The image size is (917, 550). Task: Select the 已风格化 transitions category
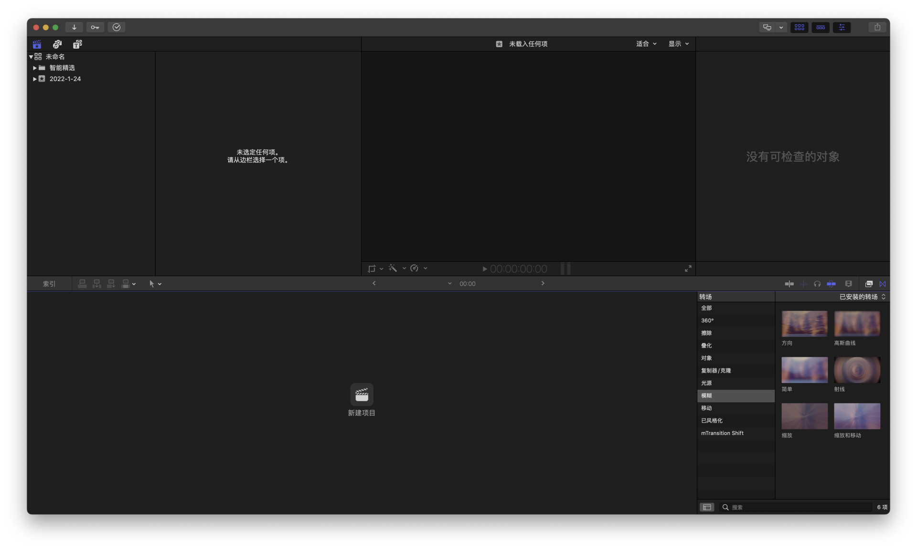(736, 421)
